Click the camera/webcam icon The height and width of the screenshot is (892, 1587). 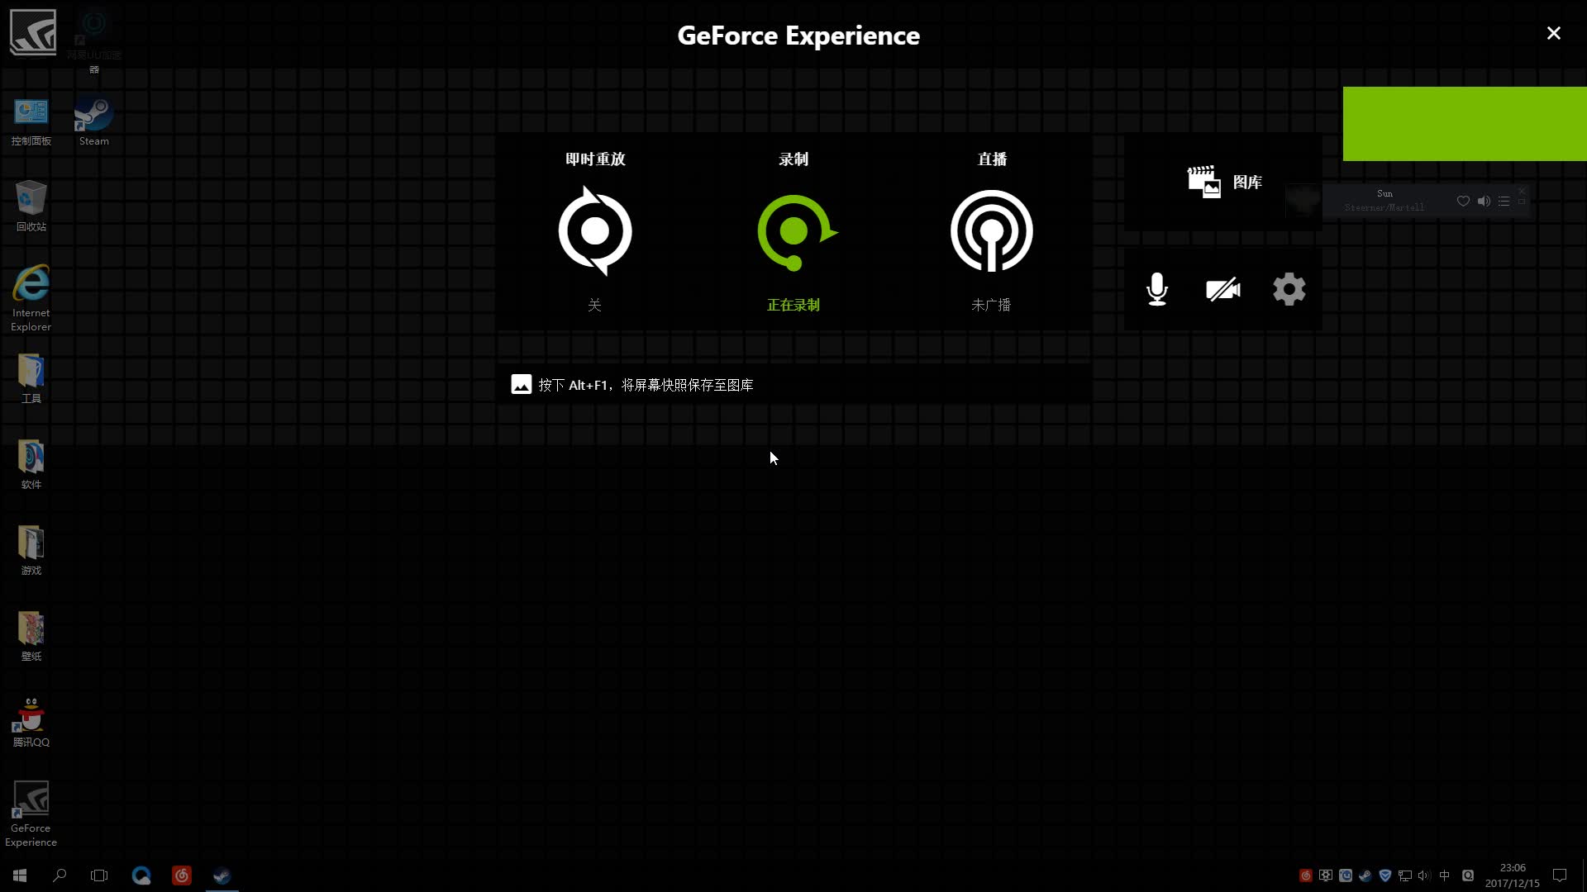tap(1223, 290)
